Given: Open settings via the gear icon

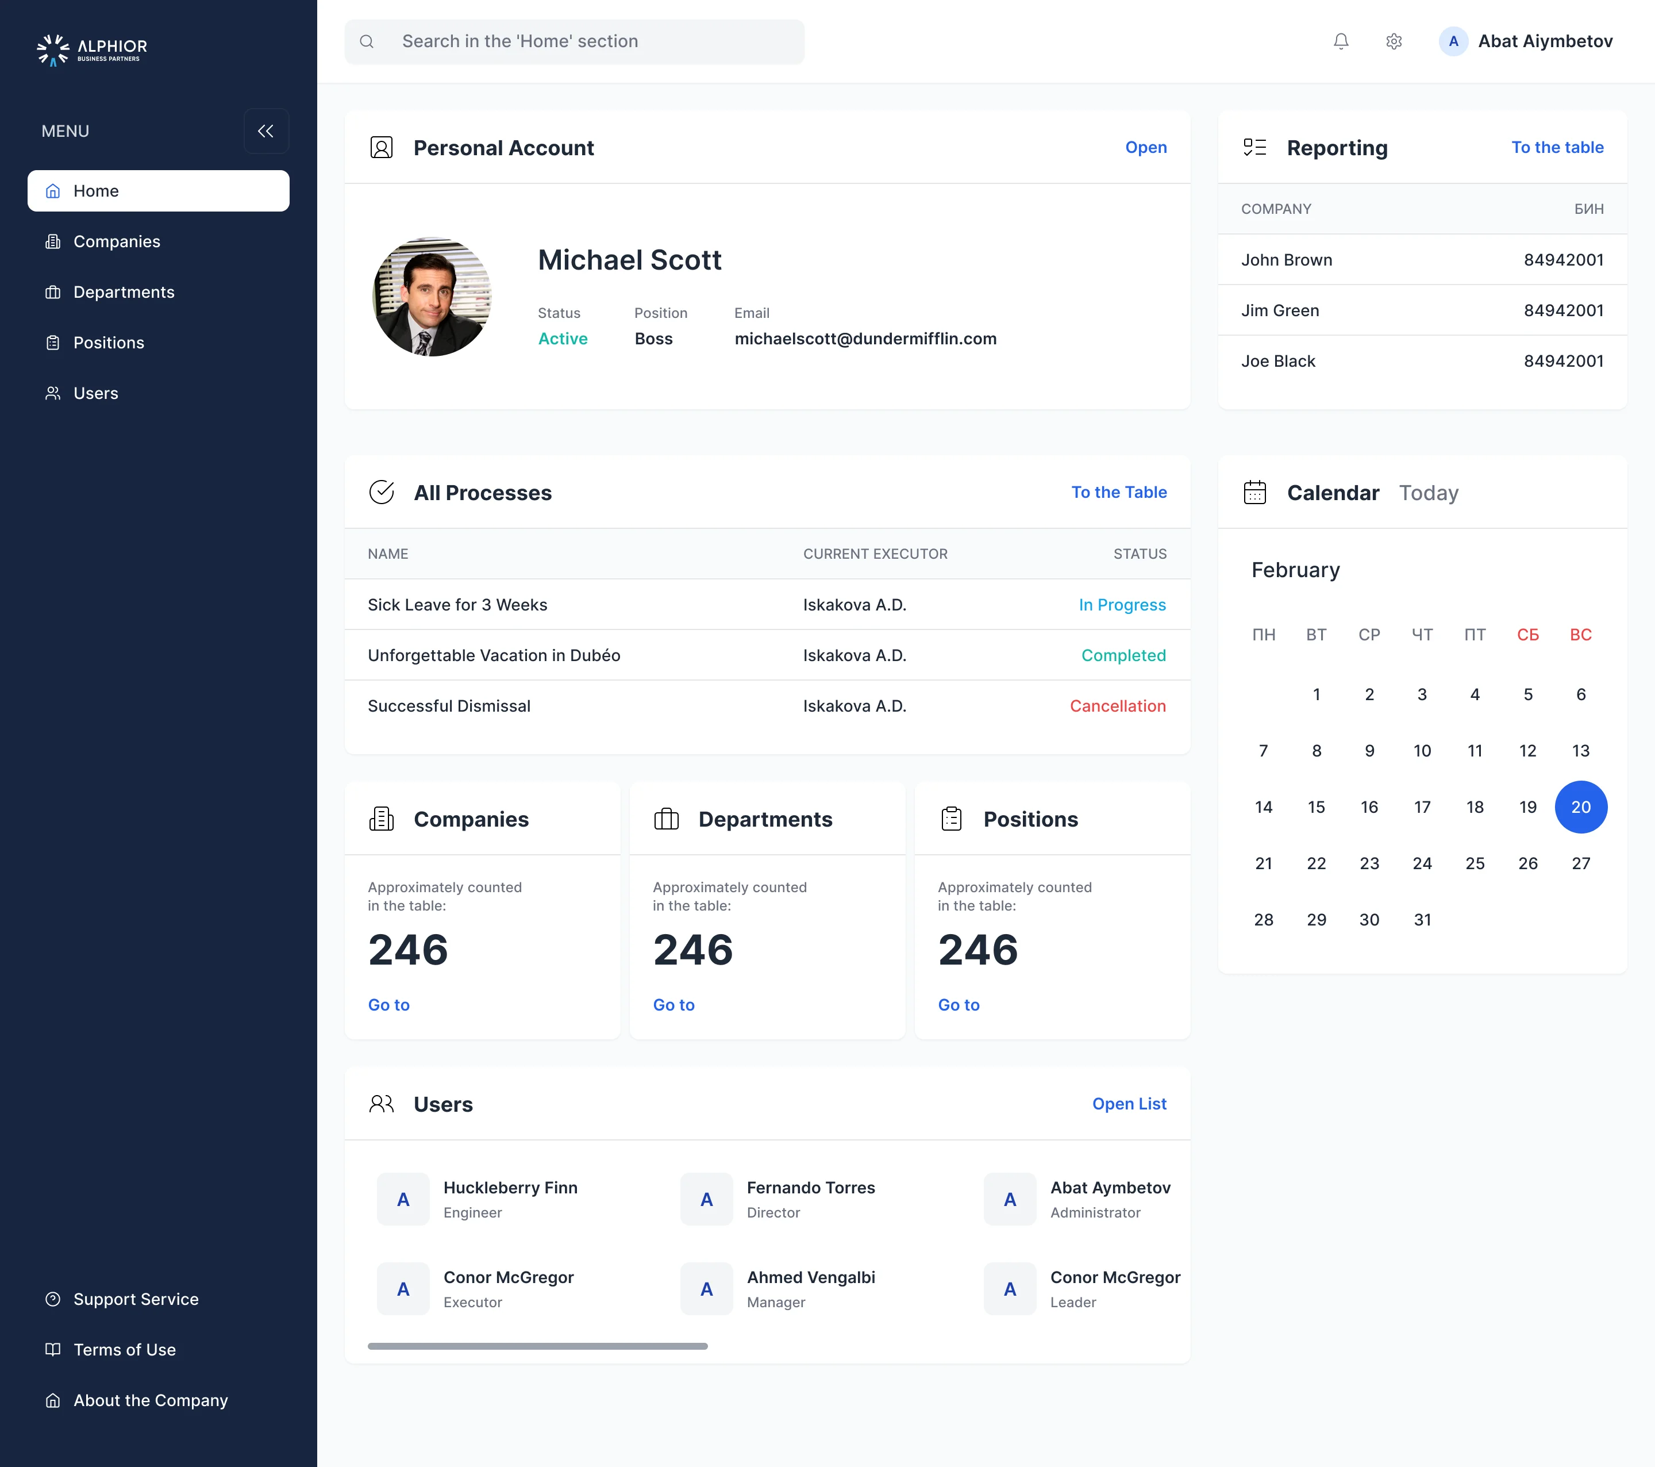Looking at the screenshot, I should (x=1394, y=41).
